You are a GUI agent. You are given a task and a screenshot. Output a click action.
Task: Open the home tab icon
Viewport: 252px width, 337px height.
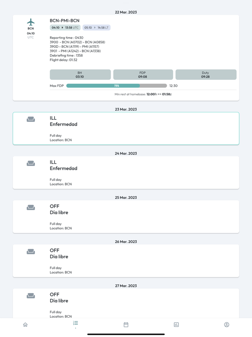coord(25,325)
